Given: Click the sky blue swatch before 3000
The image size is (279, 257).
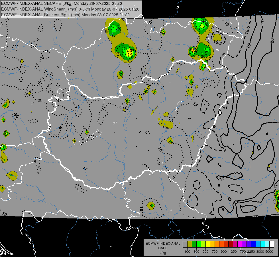Looking at the screenshot, I should (x=258, y=244).
